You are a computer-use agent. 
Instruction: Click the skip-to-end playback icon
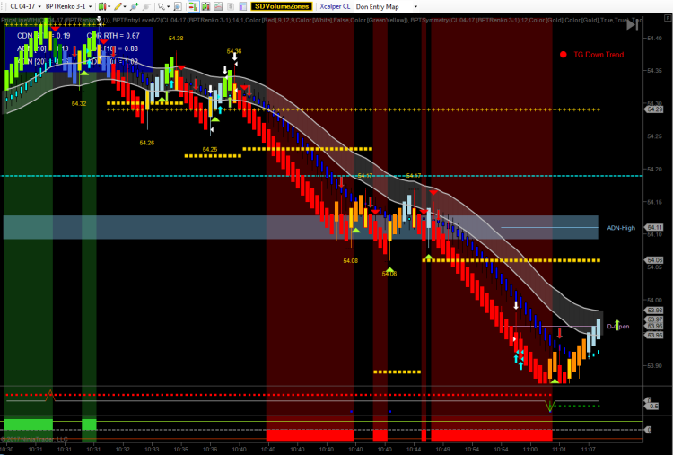632,25
